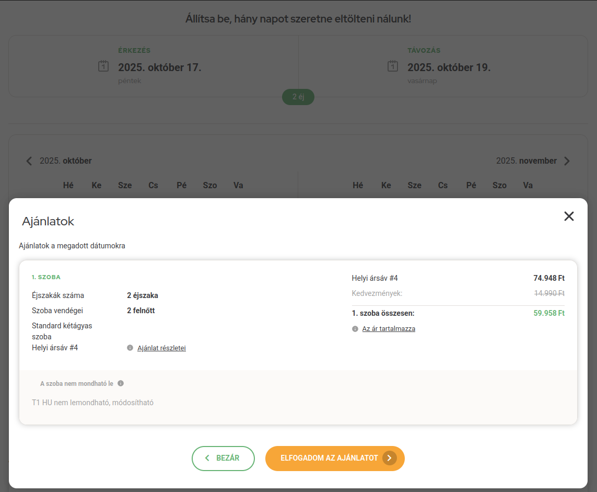Click the left chevron inside Bezár button
The width and height of the screenshot is (597, 492).
tap(207, 458)
